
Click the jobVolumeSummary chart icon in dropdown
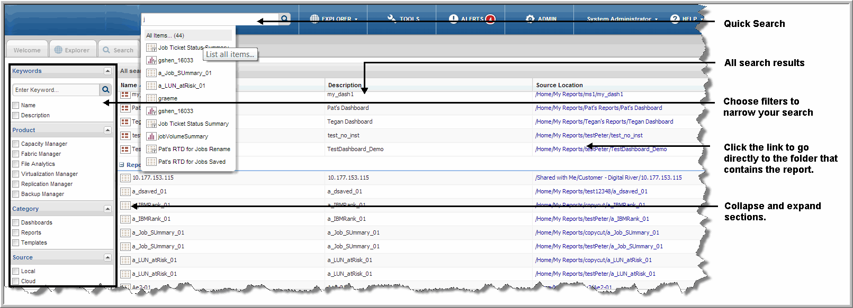tap(151, 136)
